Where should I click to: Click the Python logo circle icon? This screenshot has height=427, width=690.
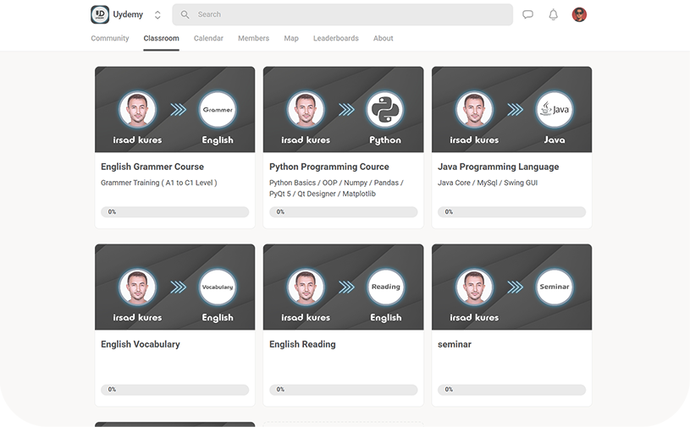click(x=385, y=109)
